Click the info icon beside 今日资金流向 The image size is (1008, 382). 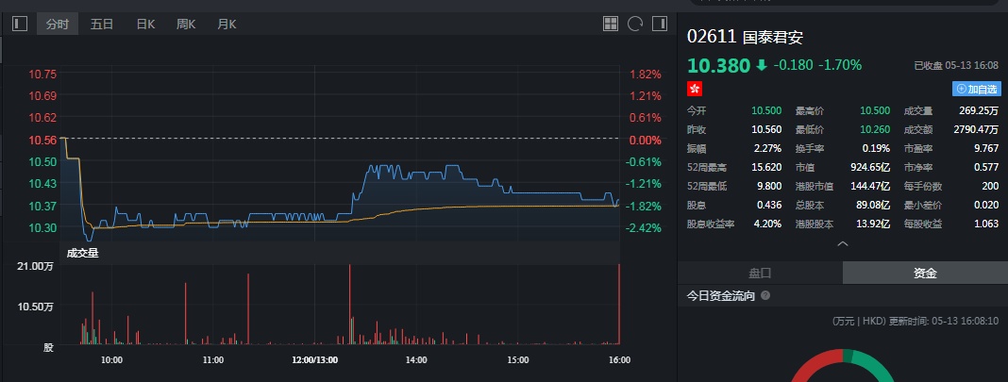pyautogui.click(x=765, y=295)
